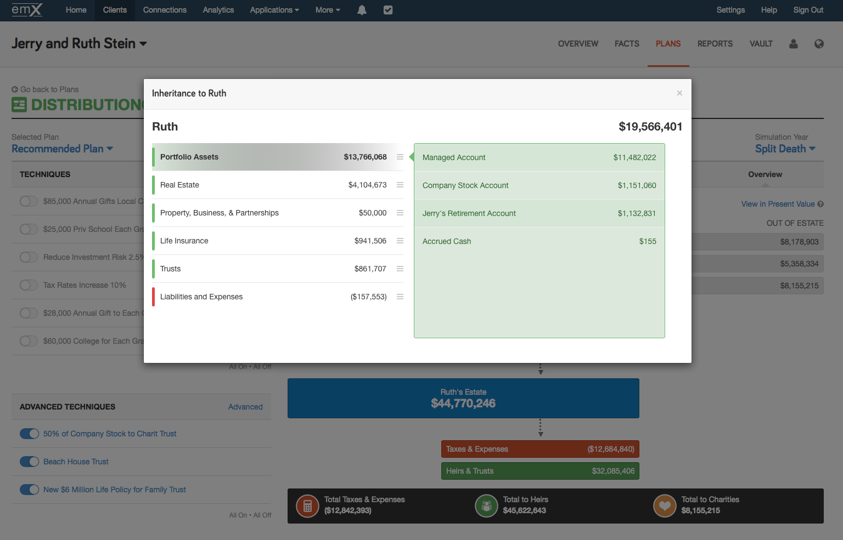Click drag handle for Life Insurance row
Viewport: 843px width, 540px height.
(400, 241)
